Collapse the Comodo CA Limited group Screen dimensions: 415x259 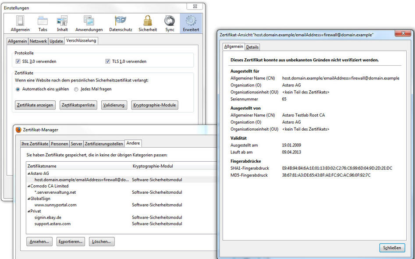point(28,186)
